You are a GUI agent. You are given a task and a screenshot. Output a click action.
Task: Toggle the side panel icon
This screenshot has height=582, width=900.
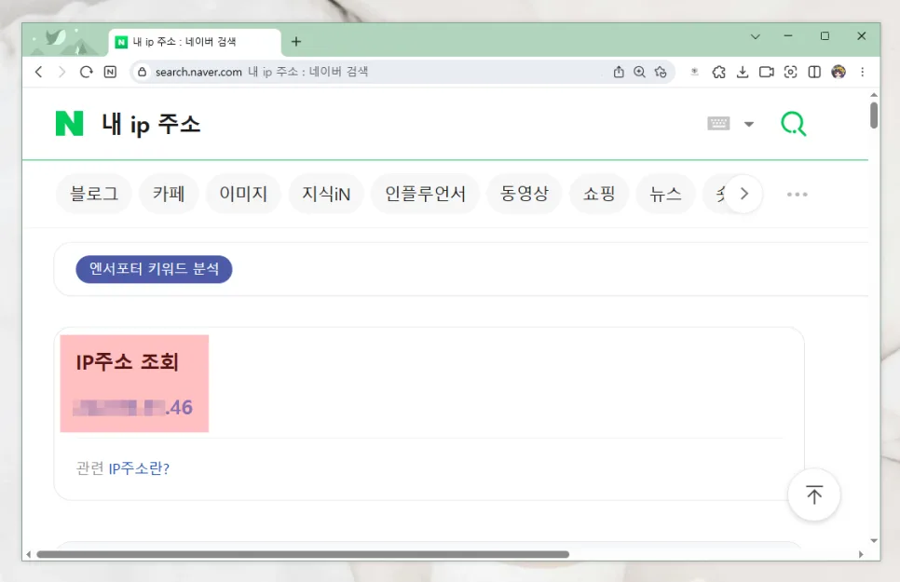point(814,72)
